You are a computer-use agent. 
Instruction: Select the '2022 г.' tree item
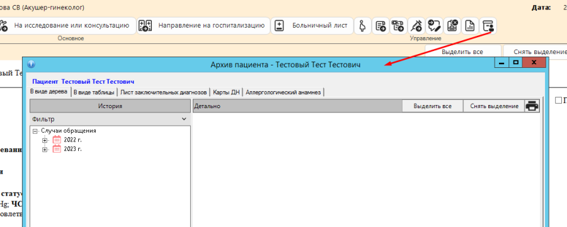72,140
